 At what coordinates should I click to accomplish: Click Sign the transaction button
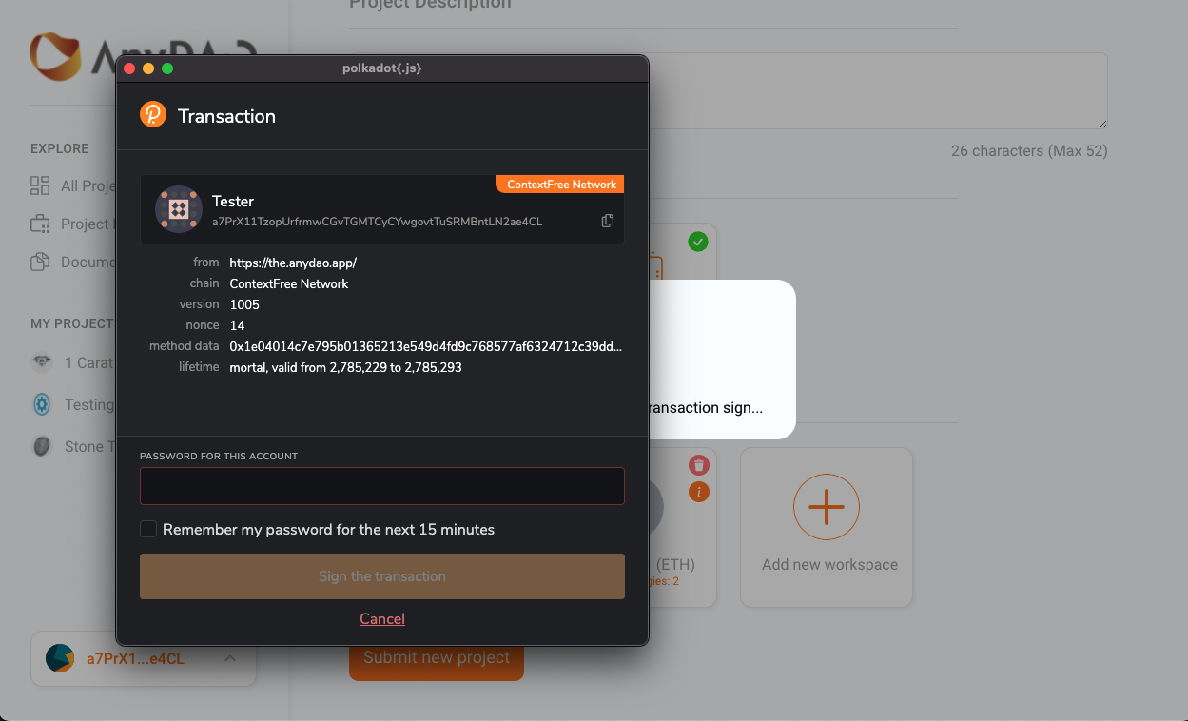coord(382,576)
